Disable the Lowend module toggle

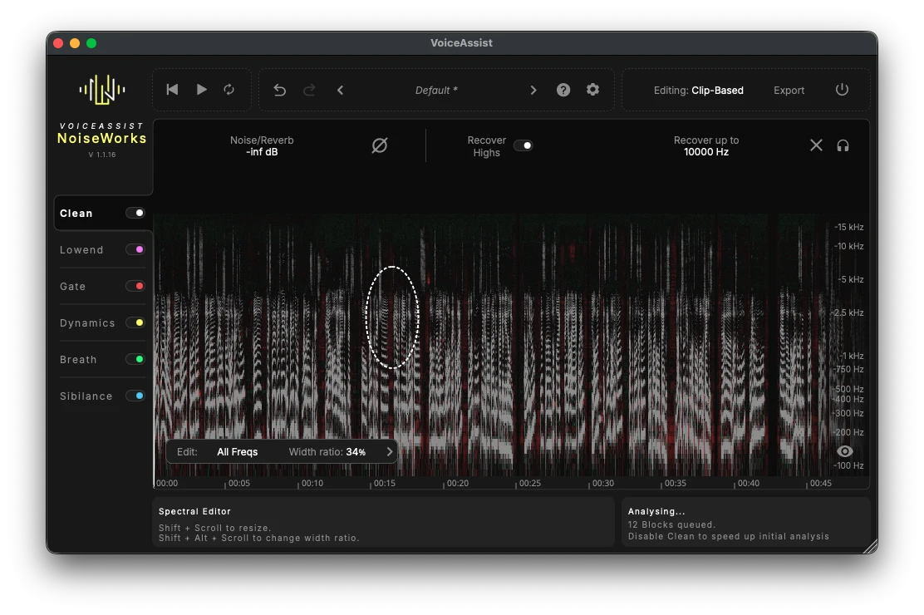[135, 249]
